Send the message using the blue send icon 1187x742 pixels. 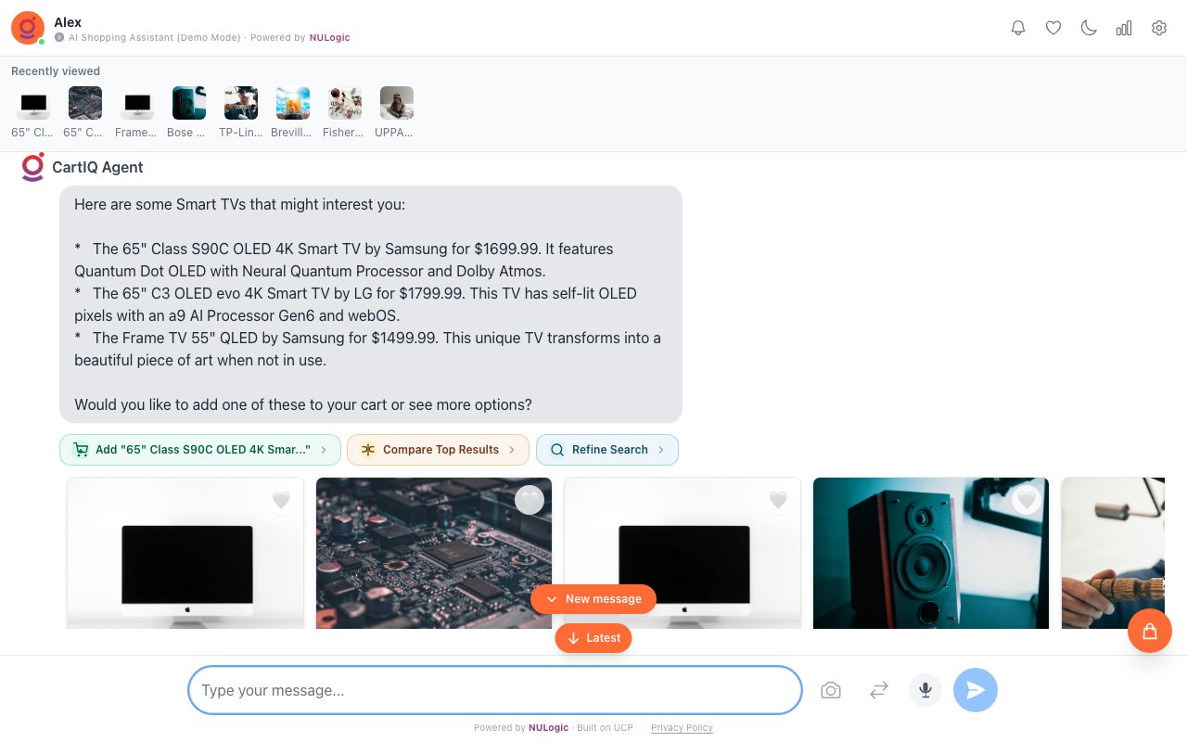tap(976, 690)
